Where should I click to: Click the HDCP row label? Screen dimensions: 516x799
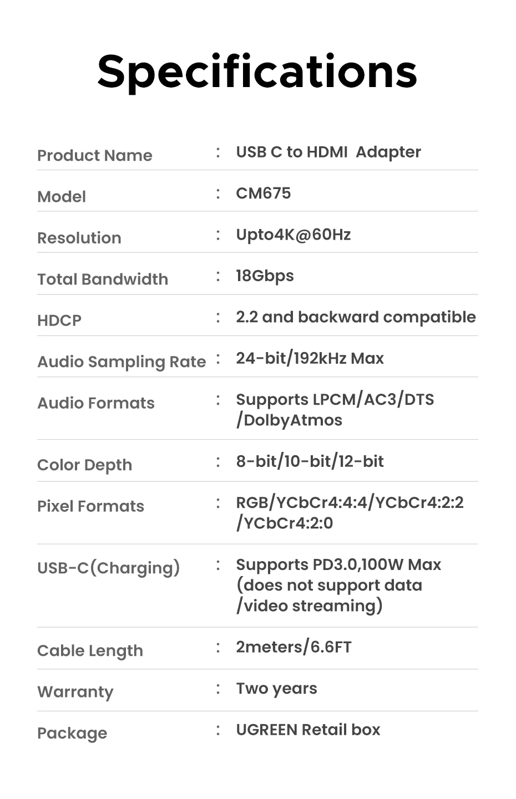tap(59, 320)
